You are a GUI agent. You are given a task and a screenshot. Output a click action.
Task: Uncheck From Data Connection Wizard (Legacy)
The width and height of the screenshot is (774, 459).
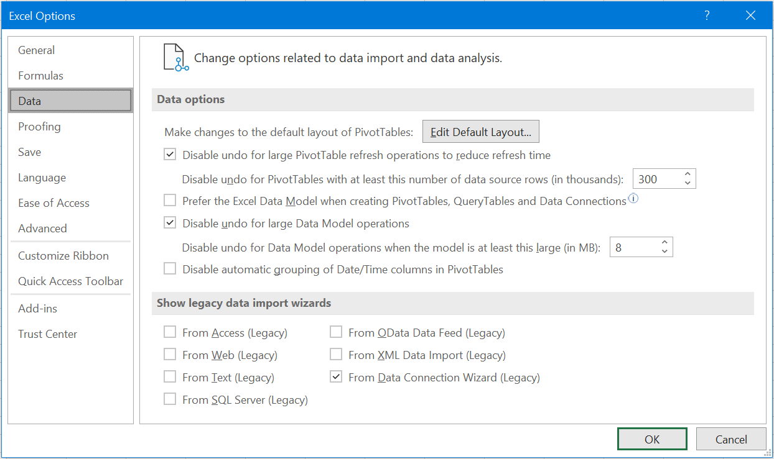point(336,377)
